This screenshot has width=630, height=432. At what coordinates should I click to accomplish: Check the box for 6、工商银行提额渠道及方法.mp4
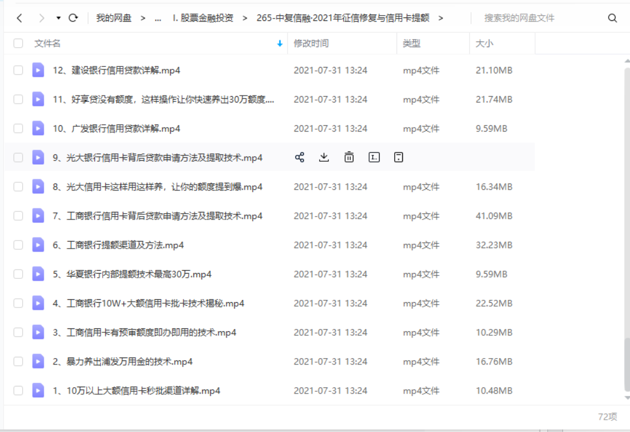click(x=18, y=245)
